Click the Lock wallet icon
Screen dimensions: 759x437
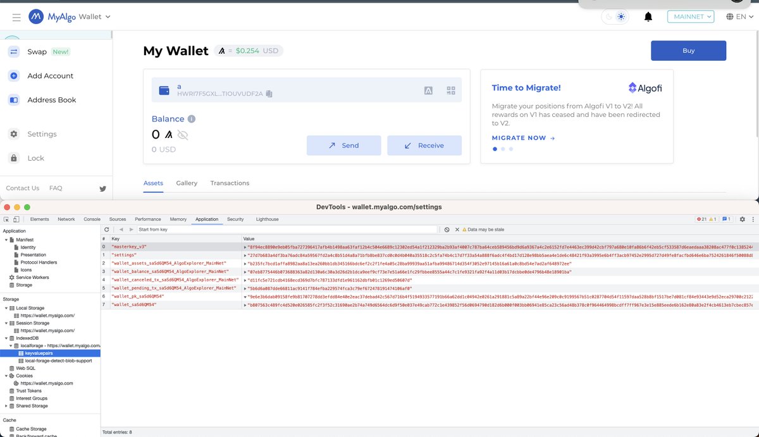14,157
